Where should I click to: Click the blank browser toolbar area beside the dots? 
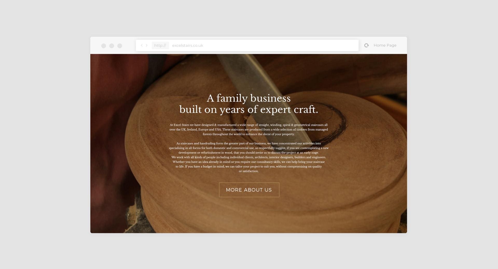129,46
